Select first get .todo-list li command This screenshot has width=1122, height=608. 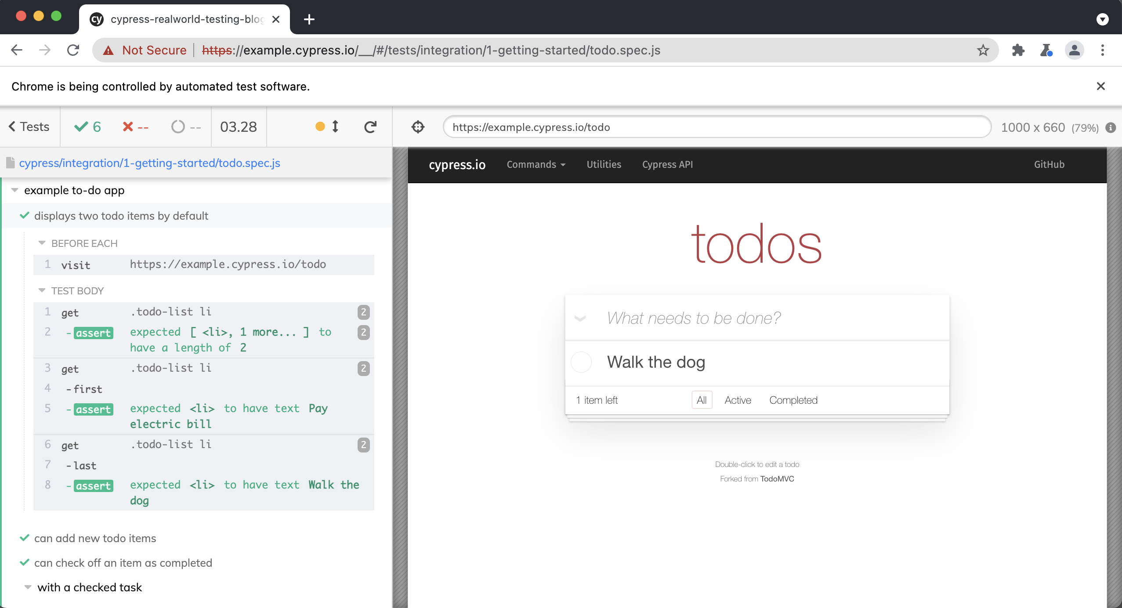204,312
